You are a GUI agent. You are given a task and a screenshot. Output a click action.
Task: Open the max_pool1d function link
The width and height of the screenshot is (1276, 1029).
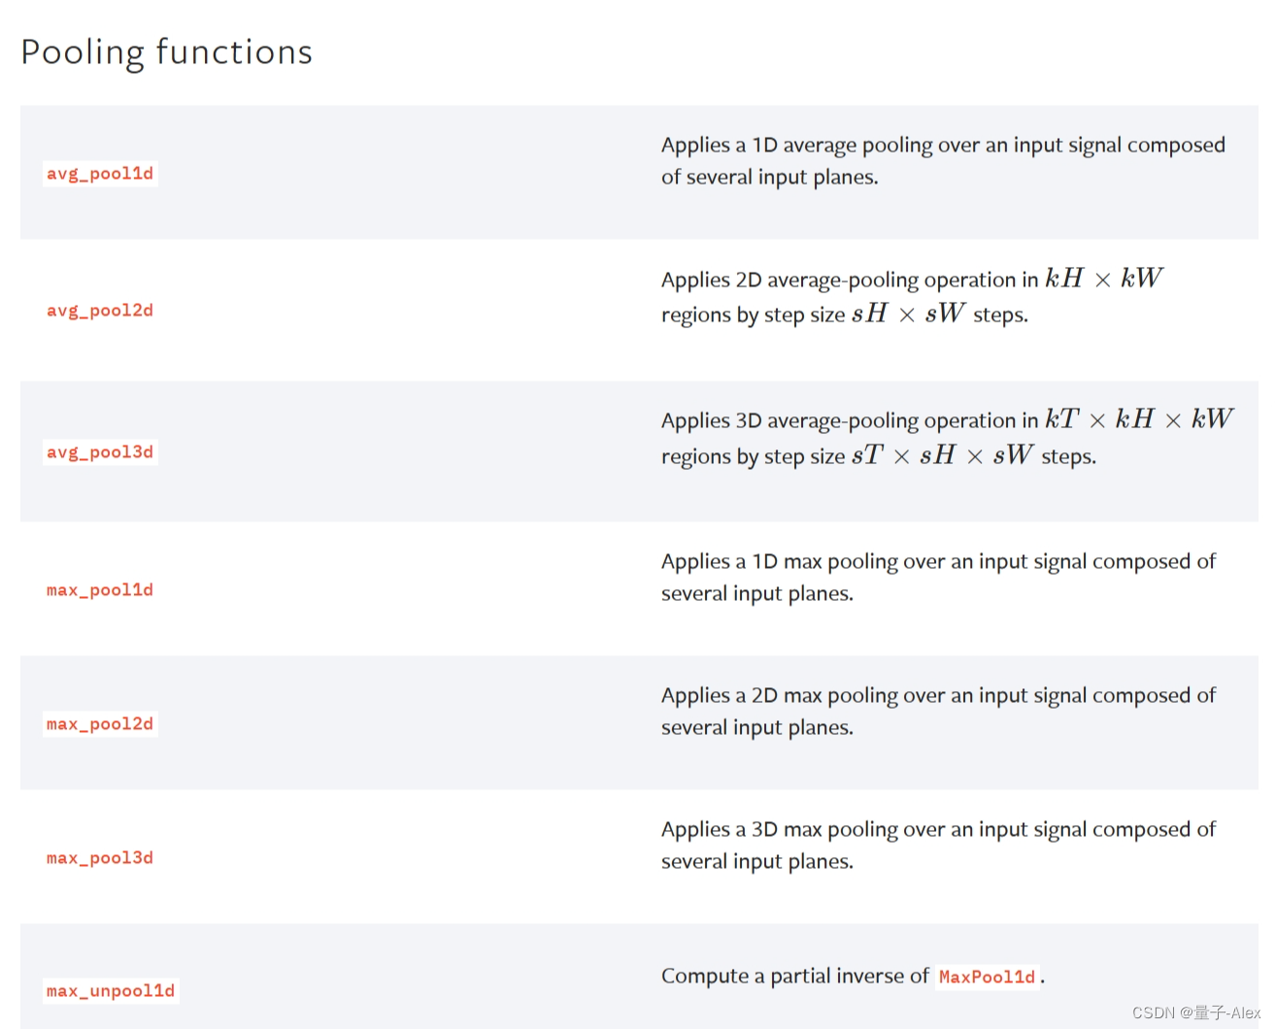100,590
